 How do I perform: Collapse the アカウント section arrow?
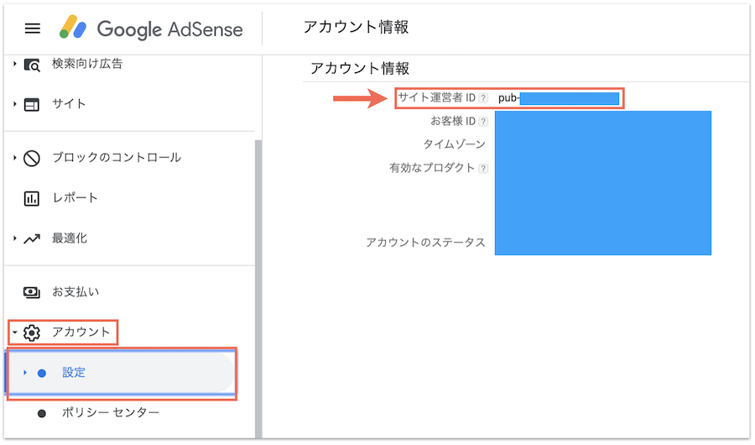[15, 332]
